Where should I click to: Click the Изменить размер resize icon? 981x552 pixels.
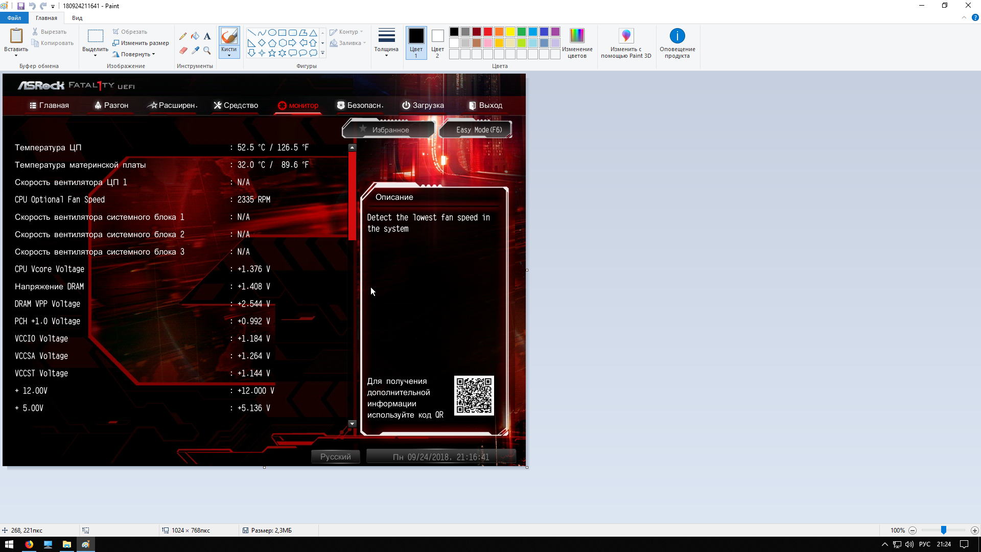pyautogui.click(x=116, y=43)
